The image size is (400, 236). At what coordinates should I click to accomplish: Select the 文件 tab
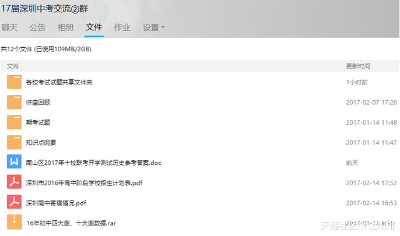[x=94, y=27]
